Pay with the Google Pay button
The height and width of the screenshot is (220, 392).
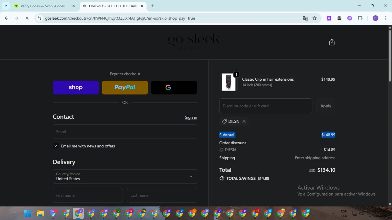[174, 87]
